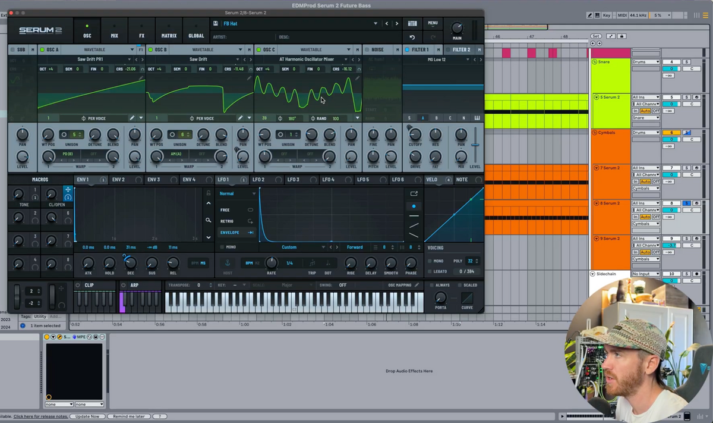Open LFO Custom shape dropdown
This screenshot has height=423, width=713.
[323, 247]
